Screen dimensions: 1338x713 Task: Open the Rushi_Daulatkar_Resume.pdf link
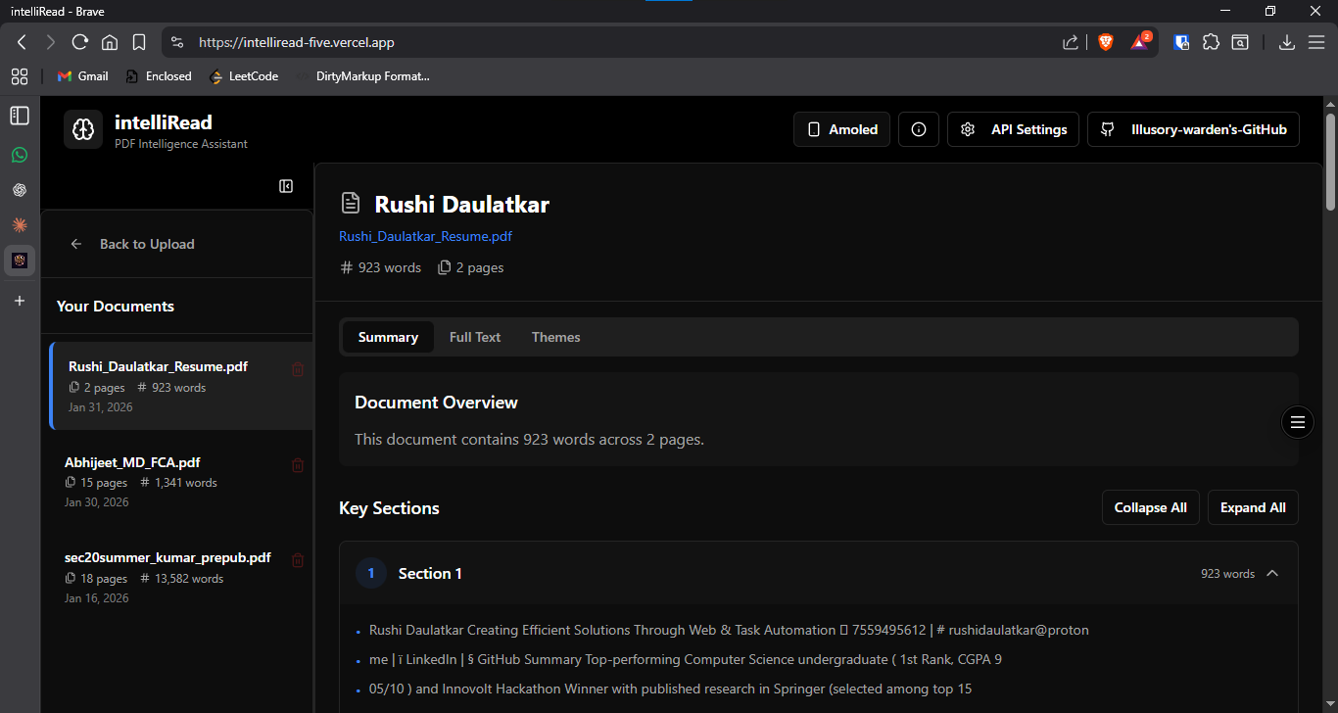[425, 236]
